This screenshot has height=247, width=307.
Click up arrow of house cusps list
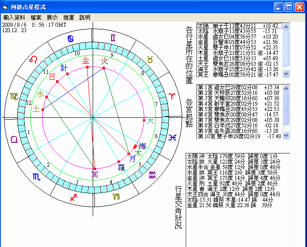(286, 88)
